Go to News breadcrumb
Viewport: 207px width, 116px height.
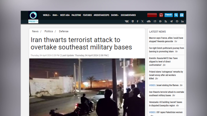click(x=35, y=31)
